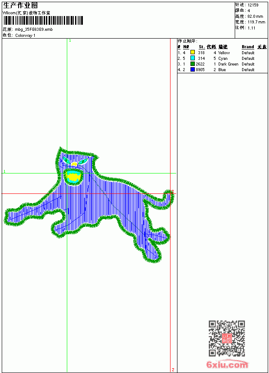Click the cyan thread color swatch

pos(193,58)
